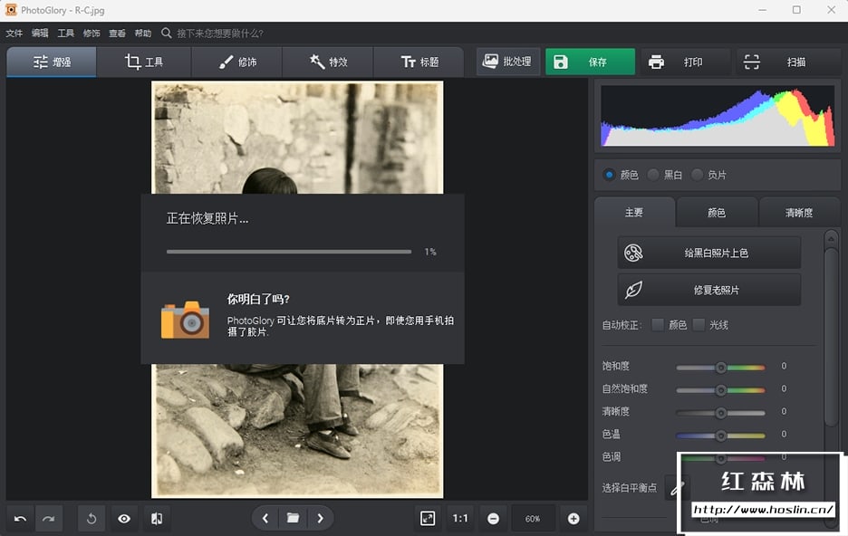Open the 文件 menu
Screen dimensions: 848x536
(x=14, y=33)
